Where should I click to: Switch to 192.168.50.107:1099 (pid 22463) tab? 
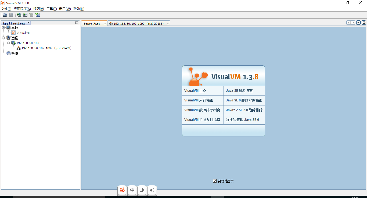[138, 24]
